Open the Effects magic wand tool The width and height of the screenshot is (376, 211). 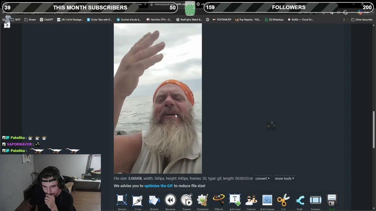219,200
